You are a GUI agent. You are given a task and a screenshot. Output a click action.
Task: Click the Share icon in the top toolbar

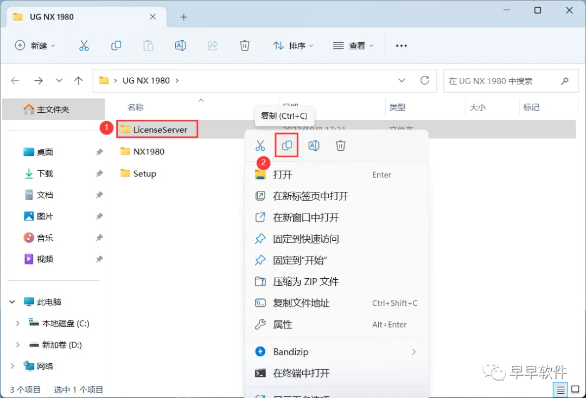pos(213,46)
